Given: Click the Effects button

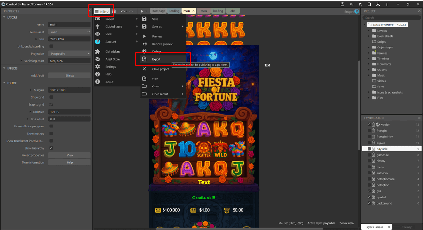Looking at the screenshot, I should click(70, 75).
